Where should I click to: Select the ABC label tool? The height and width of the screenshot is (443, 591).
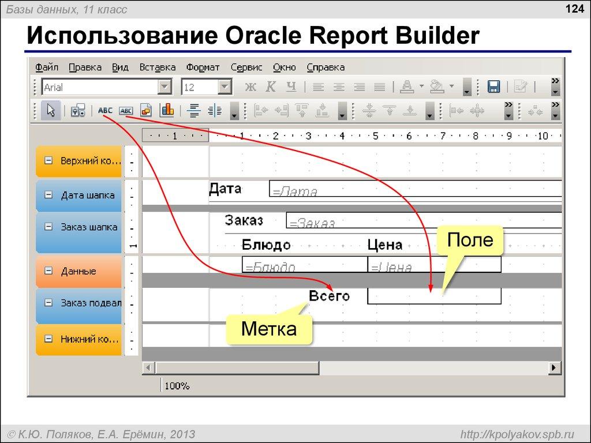click(106, 110)
